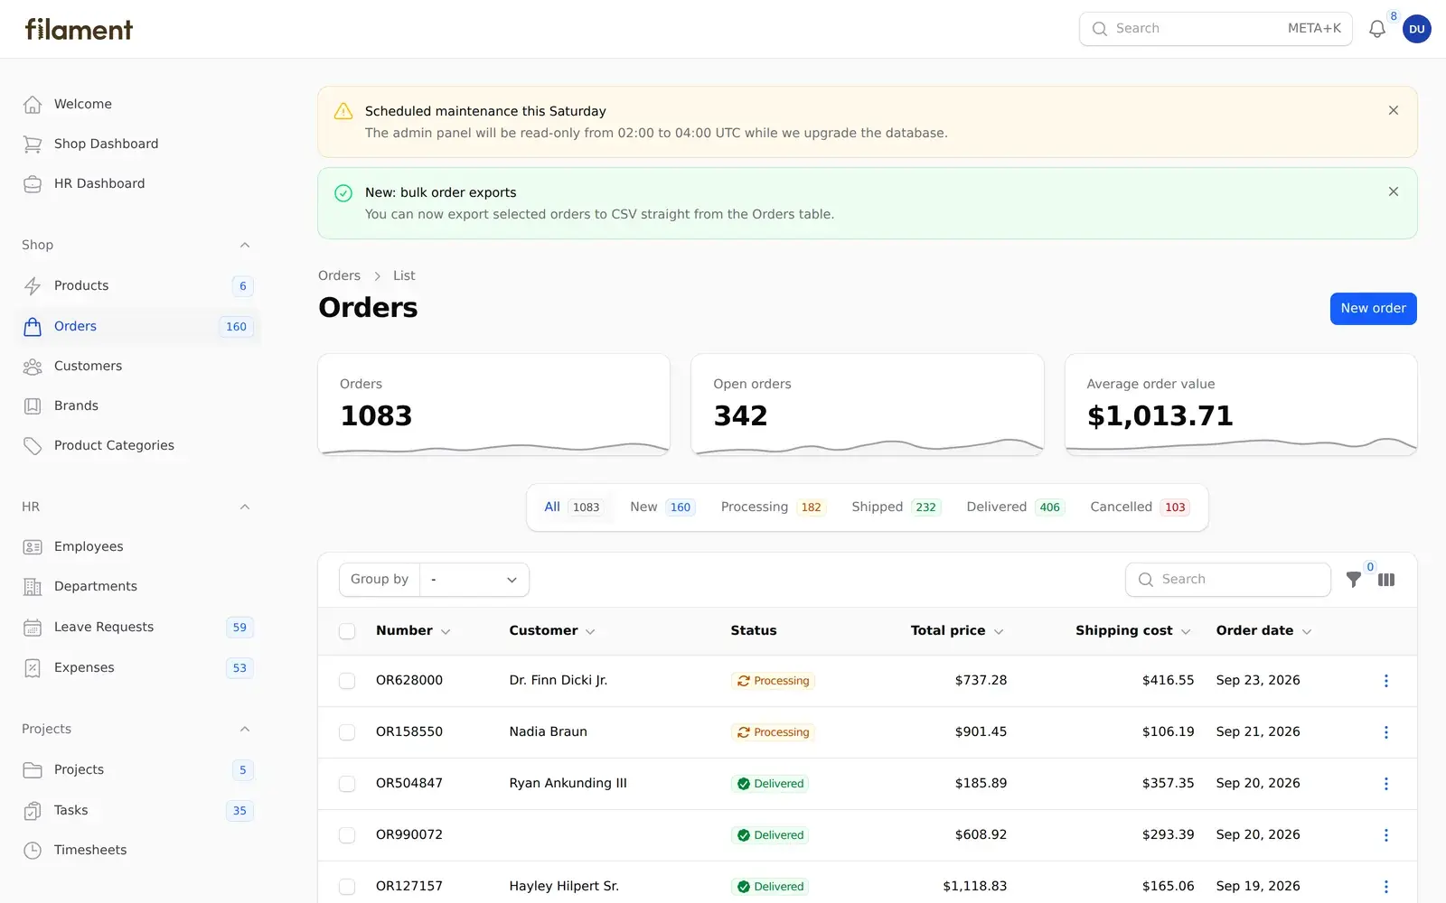Click the global Search field in header
Viewport: 1446px width, 903px height.
(x=1216, y=29)
